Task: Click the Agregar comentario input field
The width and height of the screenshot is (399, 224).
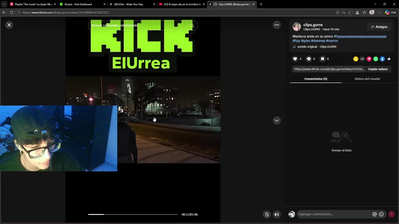Action: click(334, 214)
